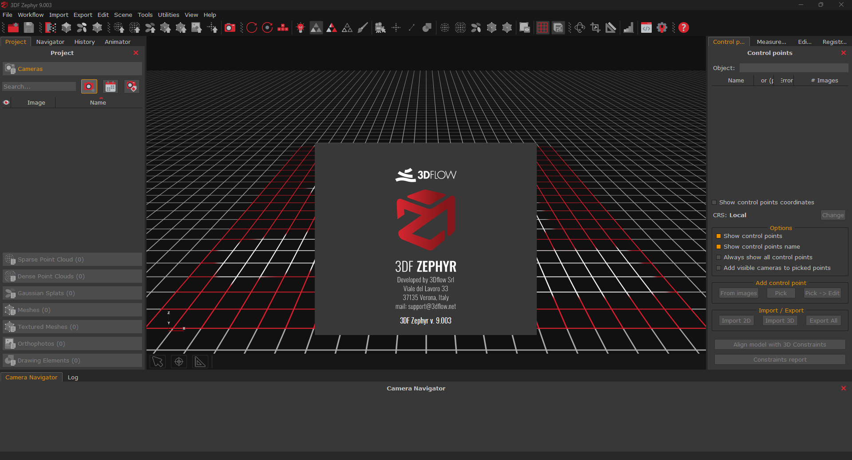Viewport: 852px width, 460px height.
Task: Open a project with the red folder icon
Action: (13, 27)
